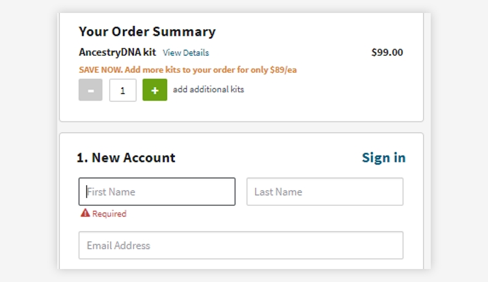Click blank space right of 'add additional kits'
The height and width of the screenshot is (282, 488).
click(323, 90)
